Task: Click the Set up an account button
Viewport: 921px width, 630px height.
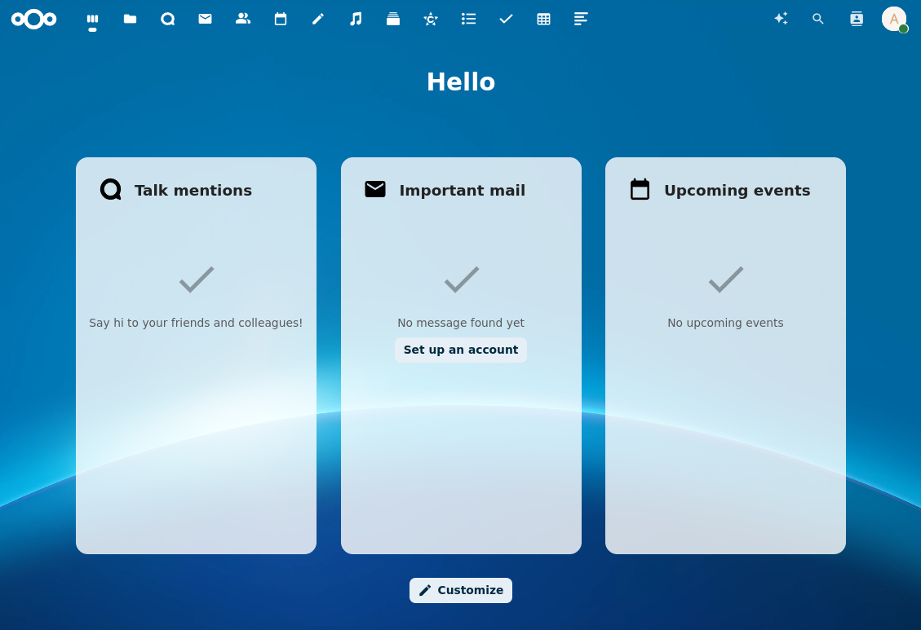Action: (x=460, y=350)
